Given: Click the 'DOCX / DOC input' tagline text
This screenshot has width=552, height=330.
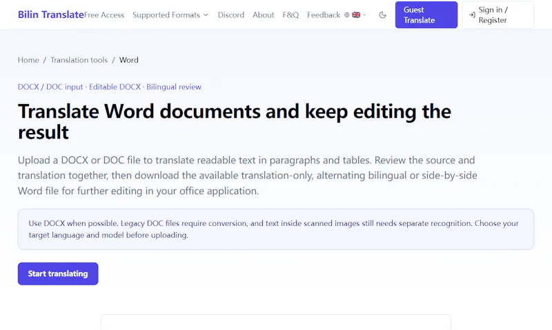Looking at the screenshot, I should [x=50, y=87].
